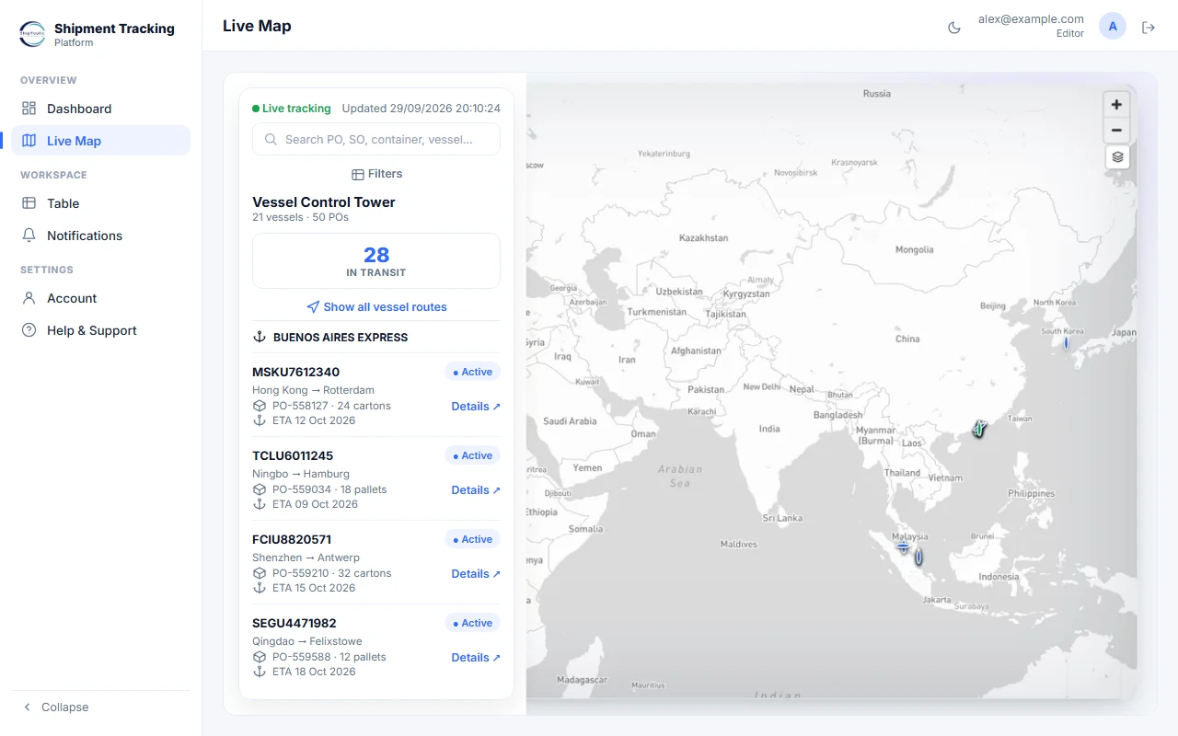Click Active badge on MSKU7612340
This screenshot has width=1178, height=736.
pos(473,373)
